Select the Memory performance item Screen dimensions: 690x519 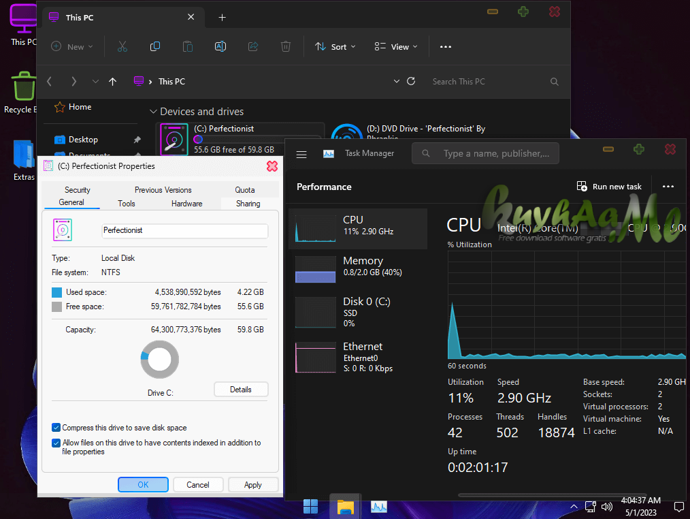click(358, 268)
